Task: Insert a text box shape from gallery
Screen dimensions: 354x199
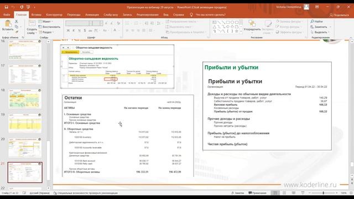Action: (215, 22)
